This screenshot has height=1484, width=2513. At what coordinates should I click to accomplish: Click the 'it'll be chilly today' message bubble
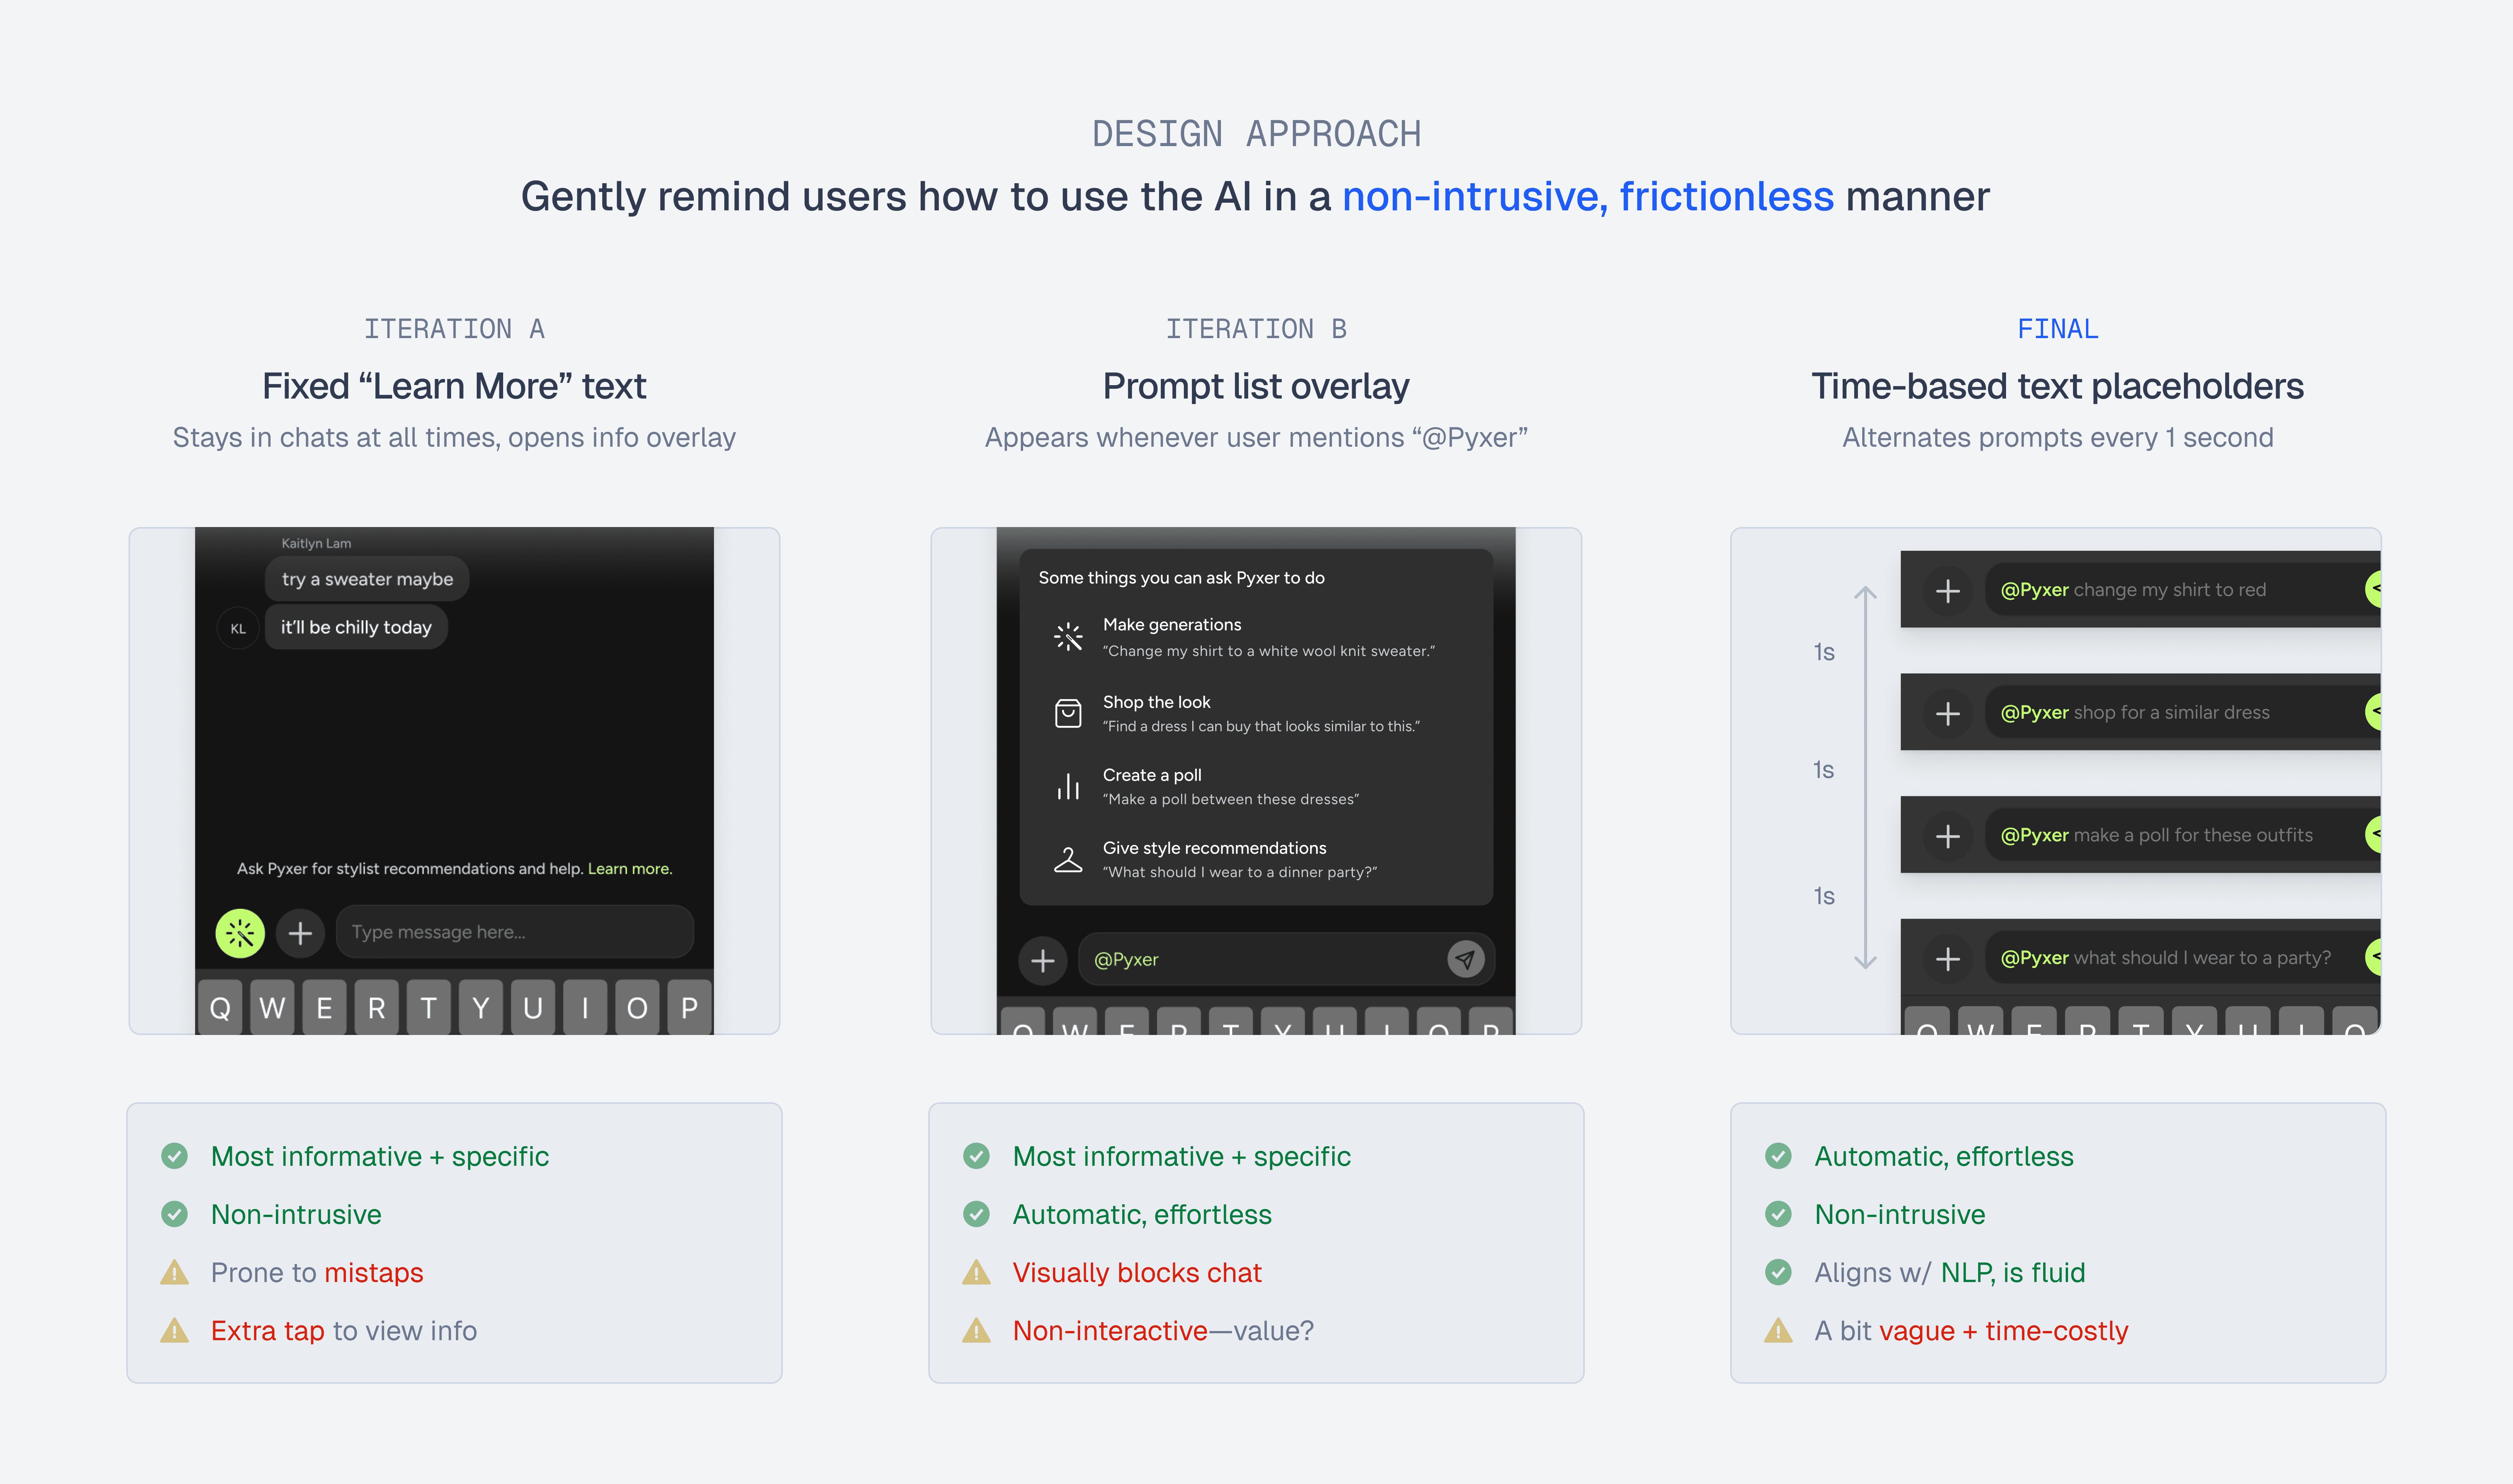coord(356,627)
